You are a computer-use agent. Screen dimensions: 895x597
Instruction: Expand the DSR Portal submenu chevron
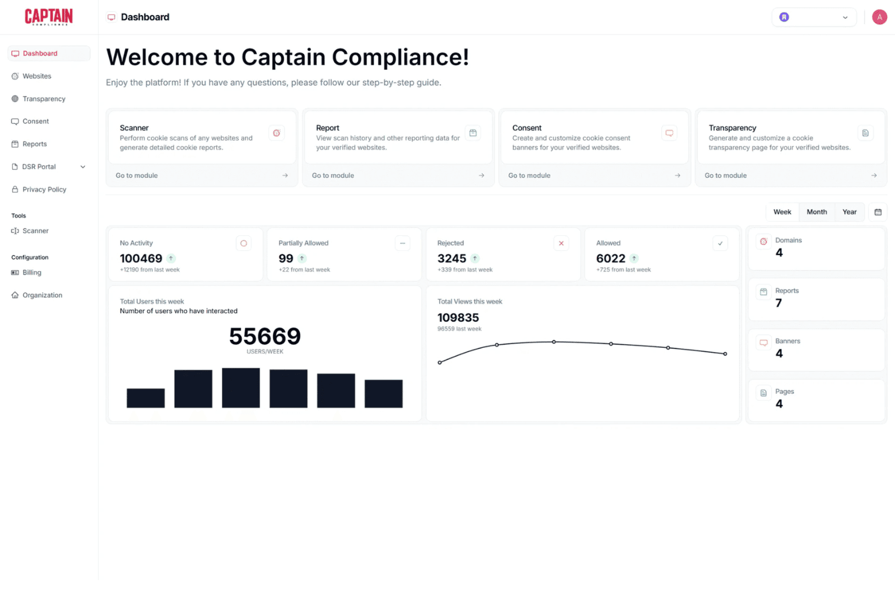(83, 167)
